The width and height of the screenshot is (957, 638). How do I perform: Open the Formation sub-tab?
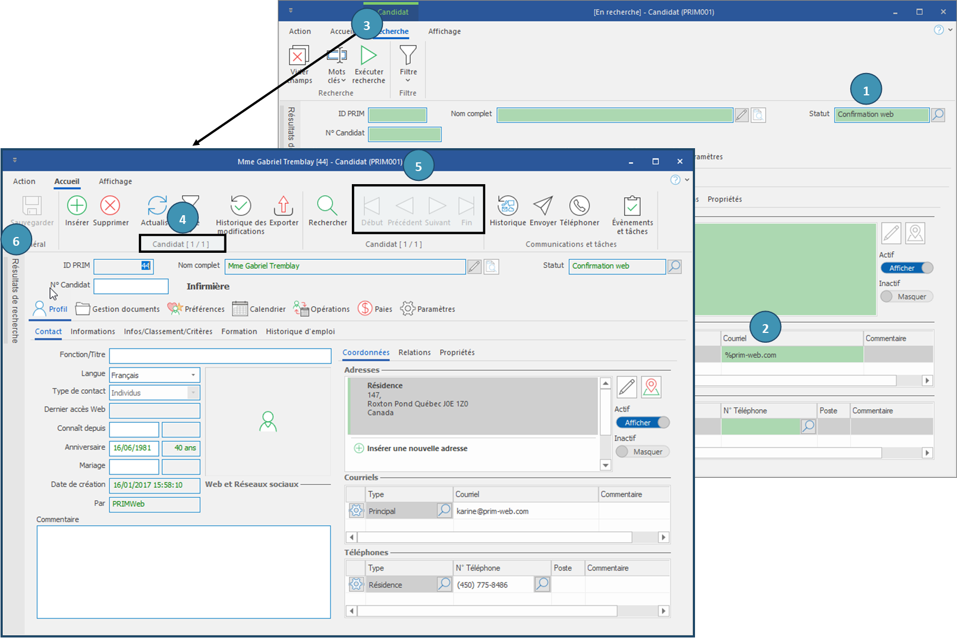click(x=239, y=331)
